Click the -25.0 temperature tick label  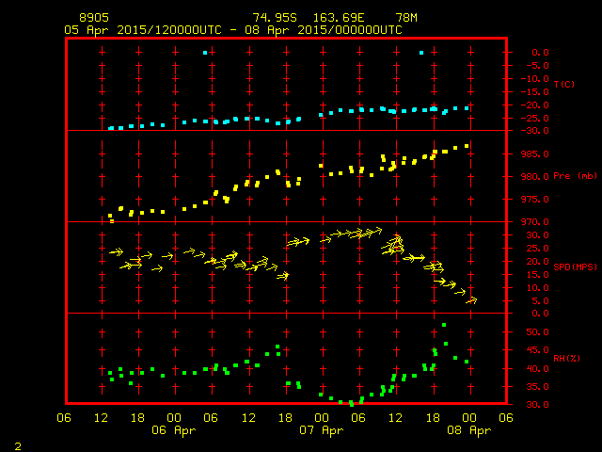click(535, 118)
